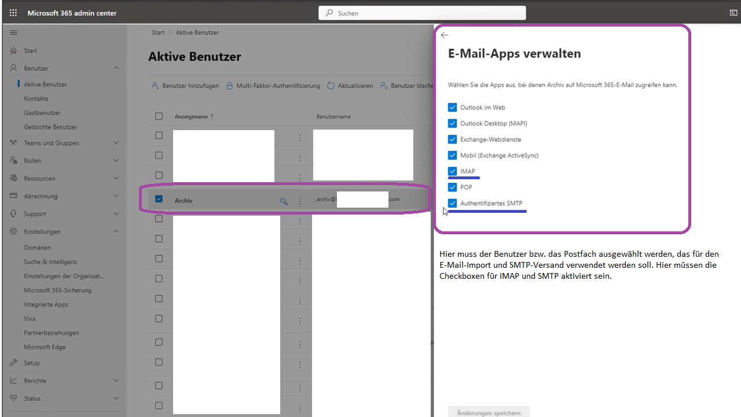Click the Berichte chart icon

14,381
